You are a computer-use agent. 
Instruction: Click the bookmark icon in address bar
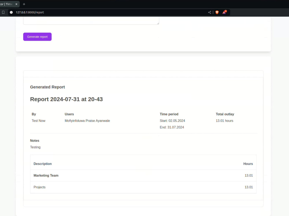click(x=3, y=12)
